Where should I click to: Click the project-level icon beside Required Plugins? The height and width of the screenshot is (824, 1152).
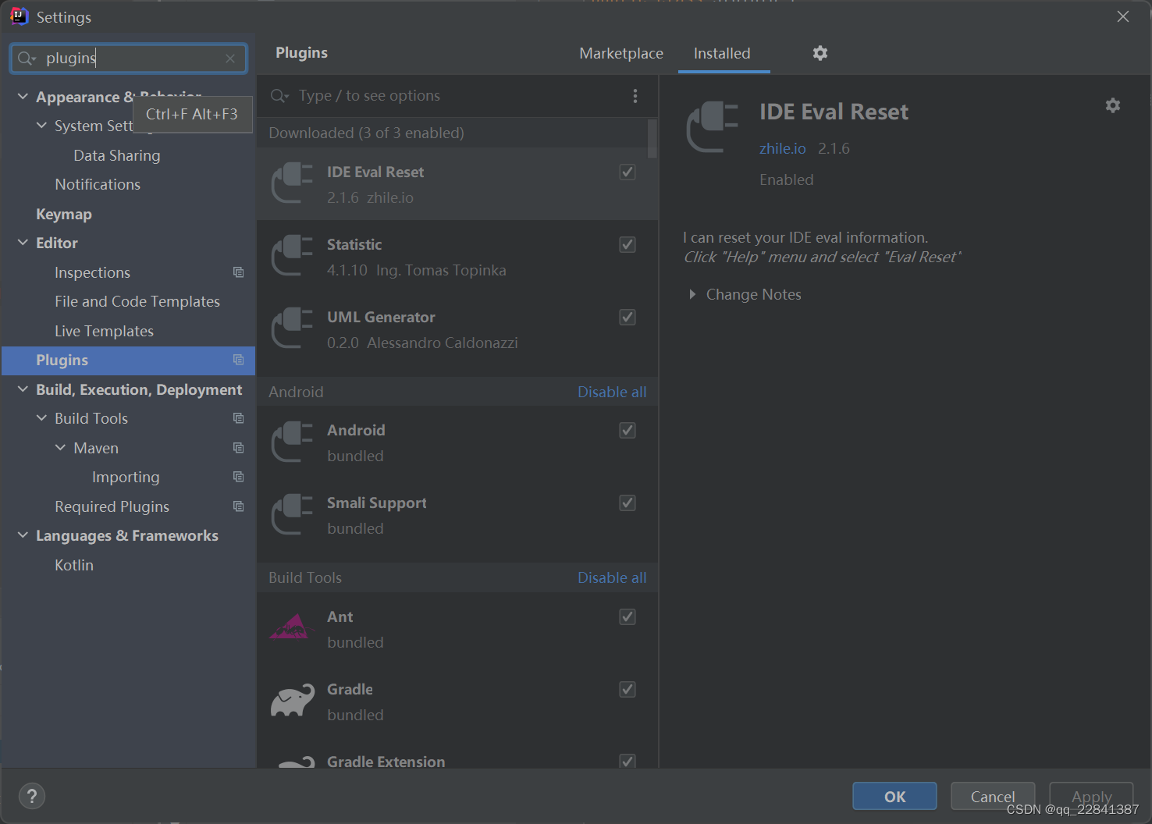(x=239, y=506)
